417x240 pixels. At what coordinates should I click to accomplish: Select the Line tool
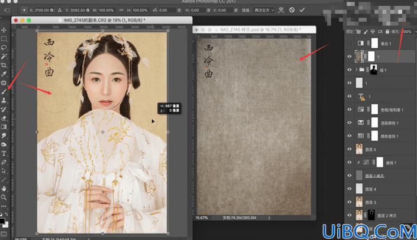[4, 180]
